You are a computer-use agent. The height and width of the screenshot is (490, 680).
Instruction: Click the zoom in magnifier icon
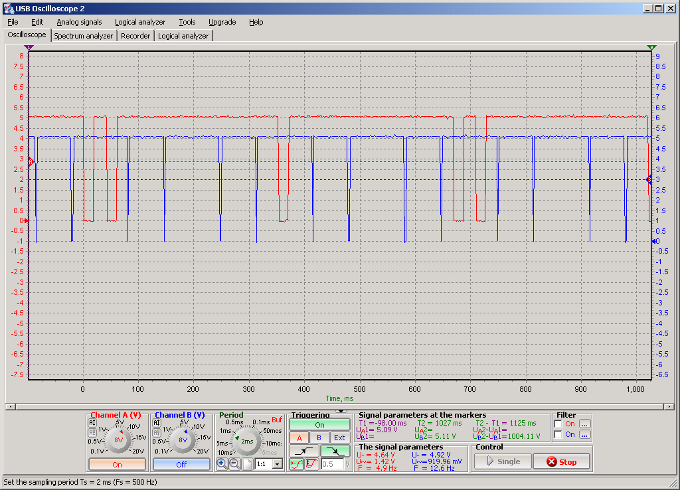[222, 463]
